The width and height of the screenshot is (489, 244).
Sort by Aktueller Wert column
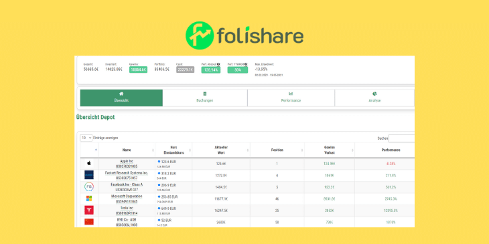click(221, 150)
